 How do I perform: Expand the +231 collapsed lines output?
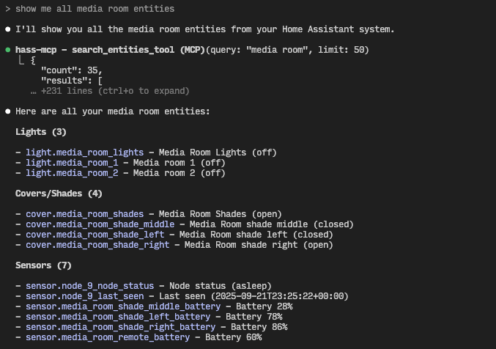click(x=110, y=91)
